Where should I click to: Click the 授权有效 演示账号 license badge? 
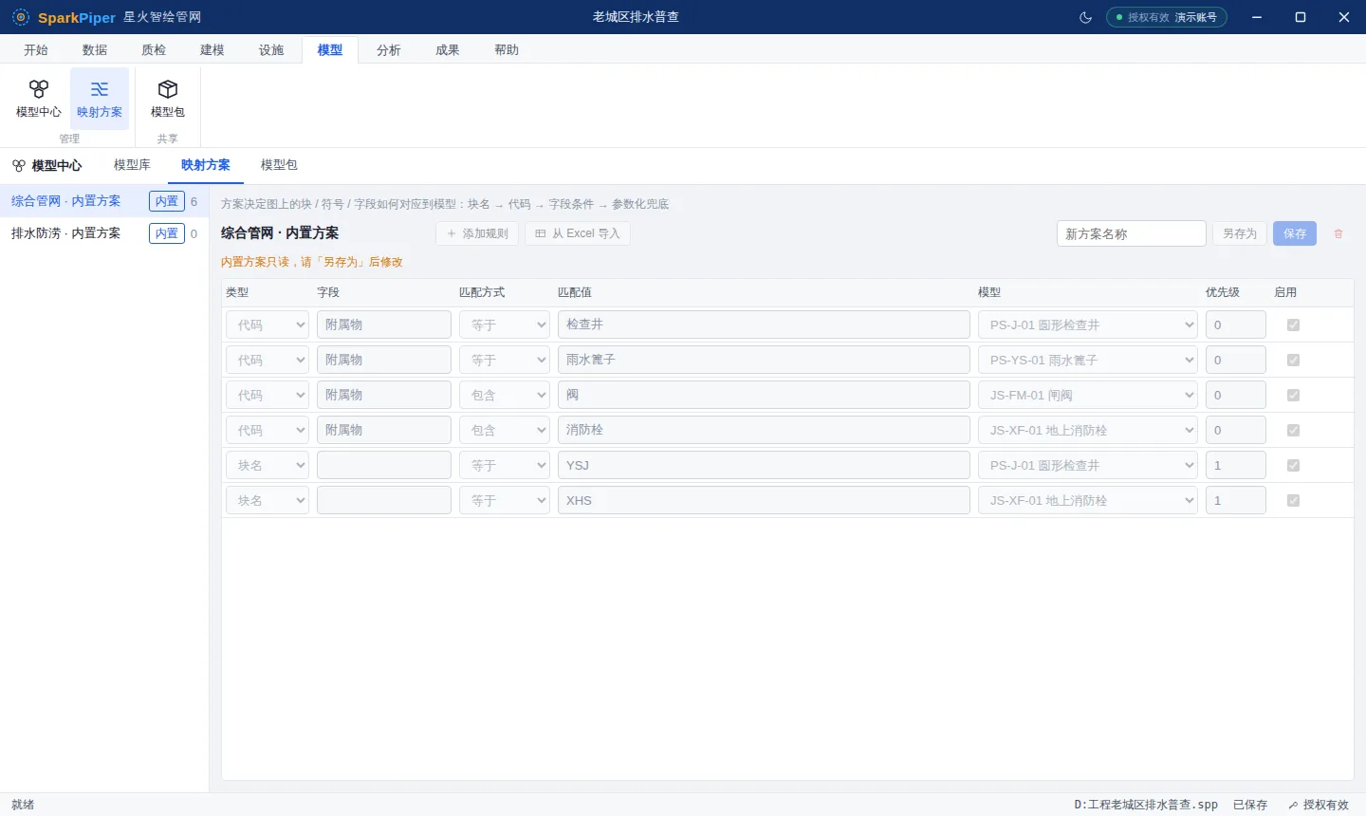tap(1167, 17)
